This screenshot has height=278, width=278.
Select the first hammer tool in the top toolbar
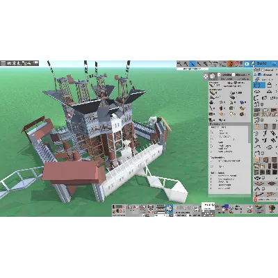(179, 64)
